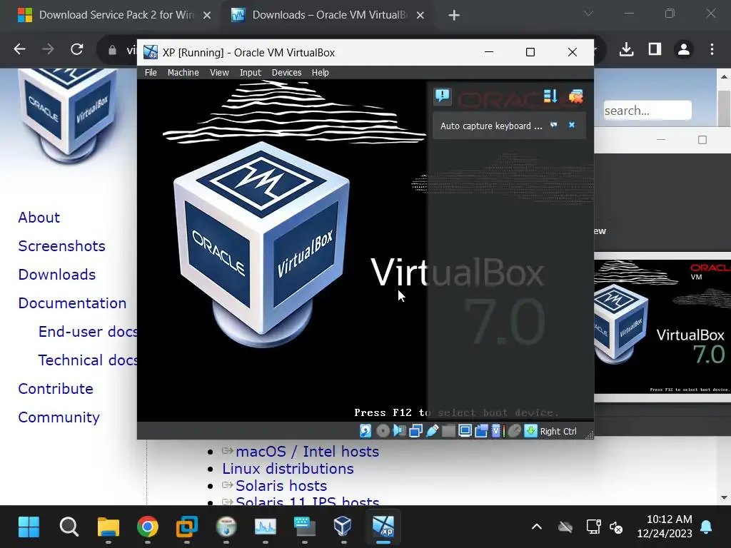
Task: Click the network adapters status icon
Action: click(x=415, y=431)
